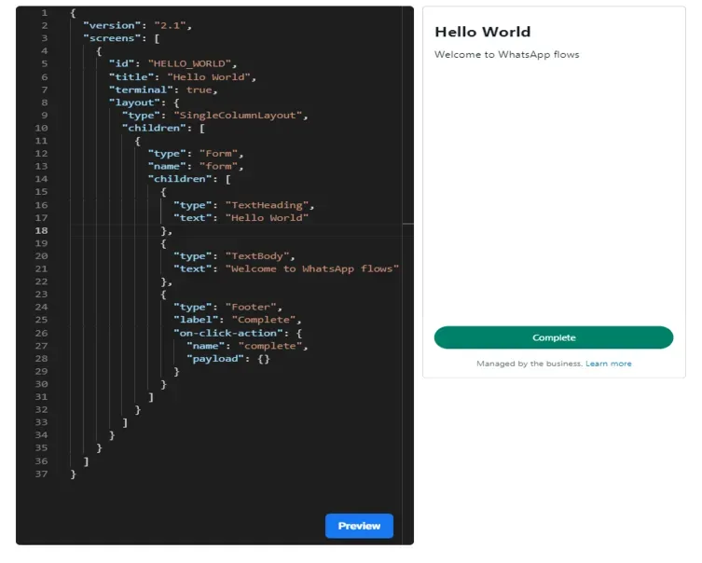Screen dimensions: 702x563
Task: Select "Welcome to WhatsApp flows" string in code
Action: coord(312,268)
